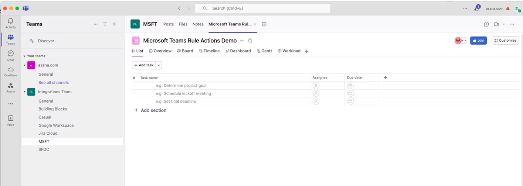Open OneDrive from the left rail
The width and height of the screenshot is (523, 186).
point(10,71)
